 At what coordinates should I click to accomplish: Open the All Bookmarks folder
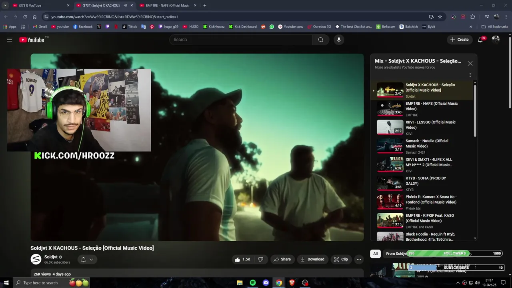tap(495, 27)
